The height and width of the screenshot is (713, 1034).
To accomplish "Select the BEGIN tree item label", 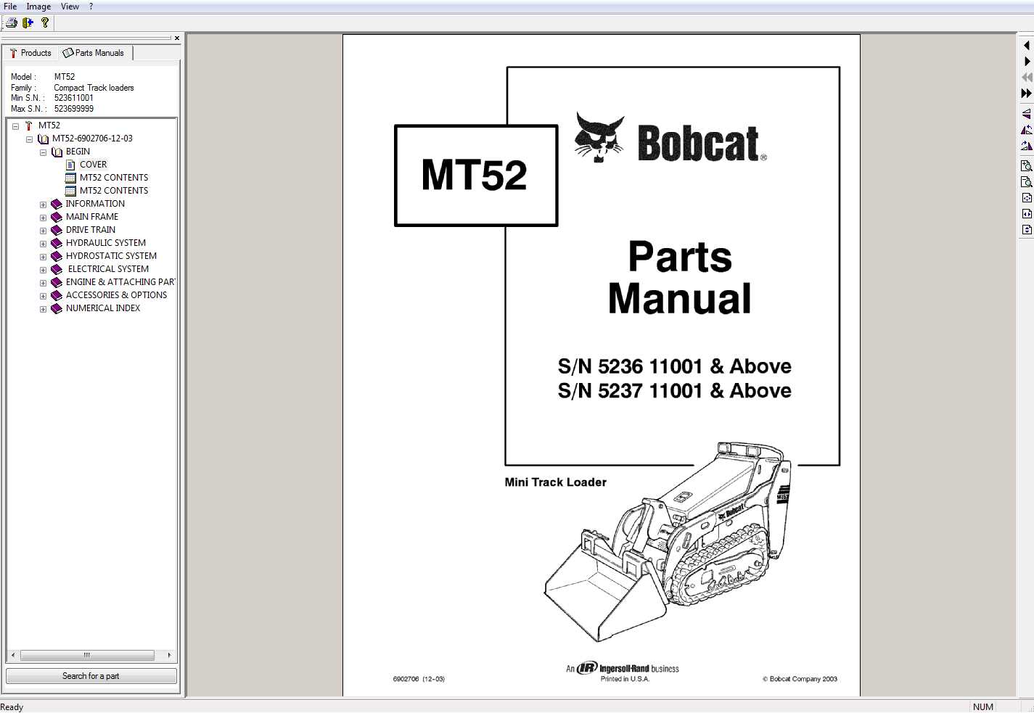I will (78, 152).
